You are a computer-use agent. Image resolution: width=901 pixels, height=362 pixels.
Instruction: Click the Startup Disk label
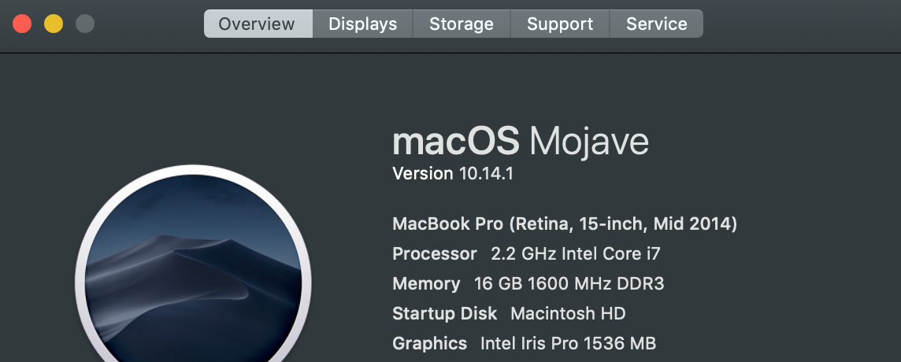point(445,314)
